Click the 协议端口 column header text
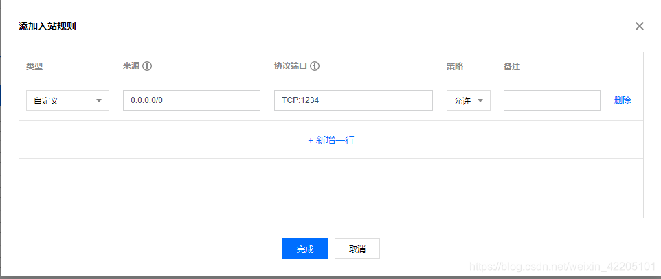Screen dimensions: 661x279 291,66
